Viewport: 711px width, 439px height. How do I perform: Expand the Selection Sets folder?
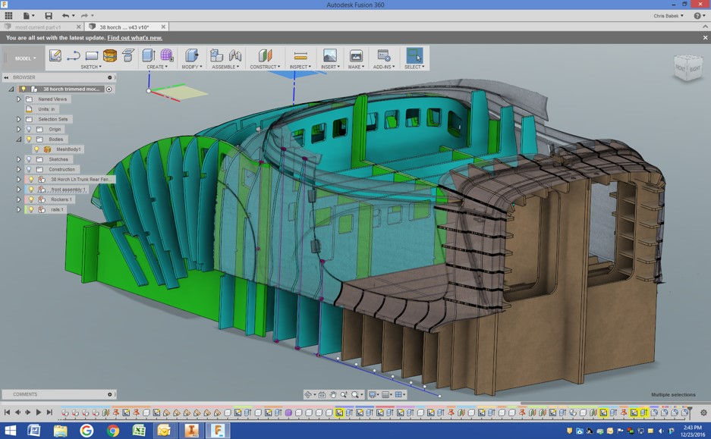tap(19, 119)
